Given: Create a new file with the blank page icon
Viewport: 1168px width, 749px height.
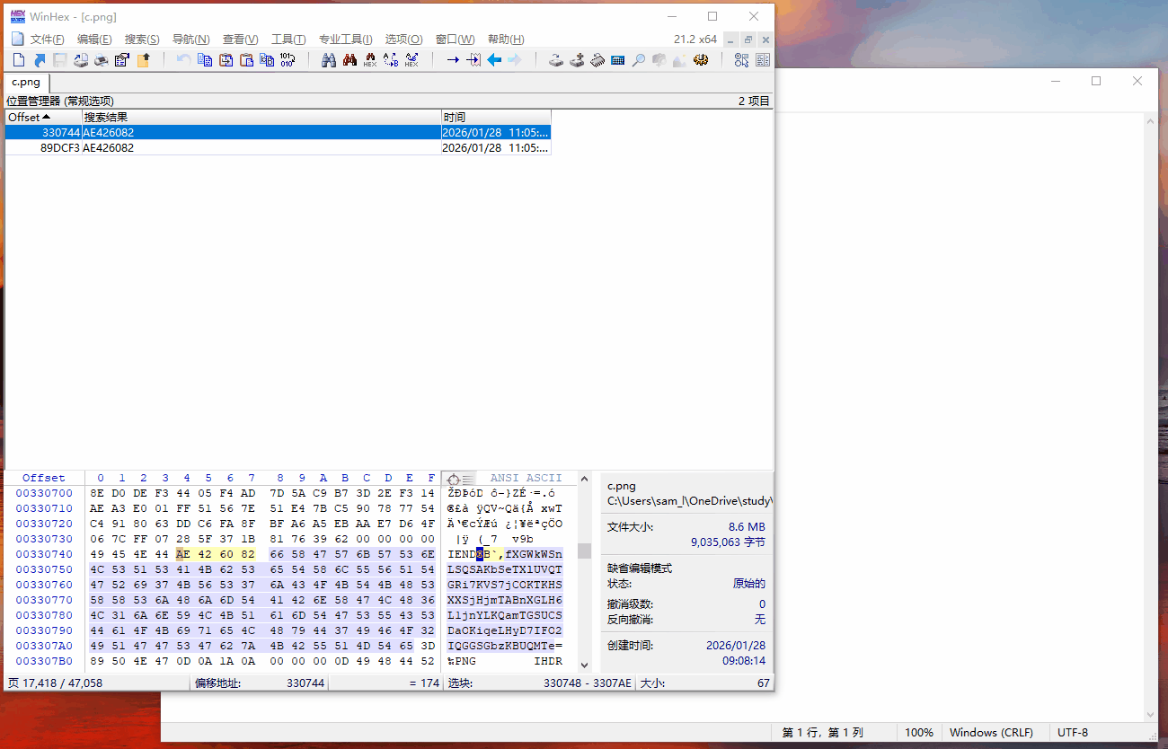Looking at the screenshot, I should (19, 60).
